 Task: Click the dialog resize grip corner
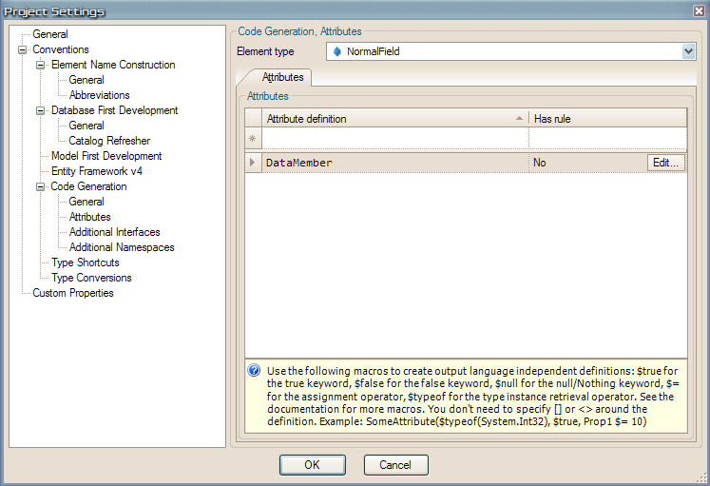701,478
